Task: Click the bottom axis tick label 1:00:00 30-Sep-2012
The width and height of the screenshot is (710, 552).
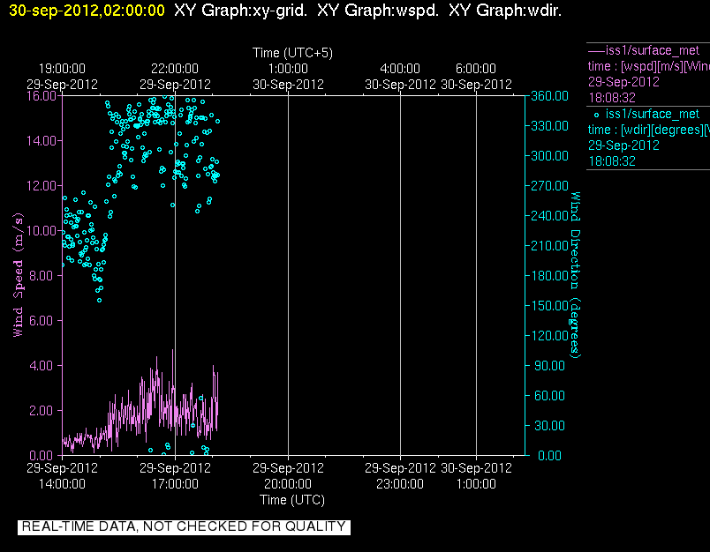Action: [x=476, y=476]
